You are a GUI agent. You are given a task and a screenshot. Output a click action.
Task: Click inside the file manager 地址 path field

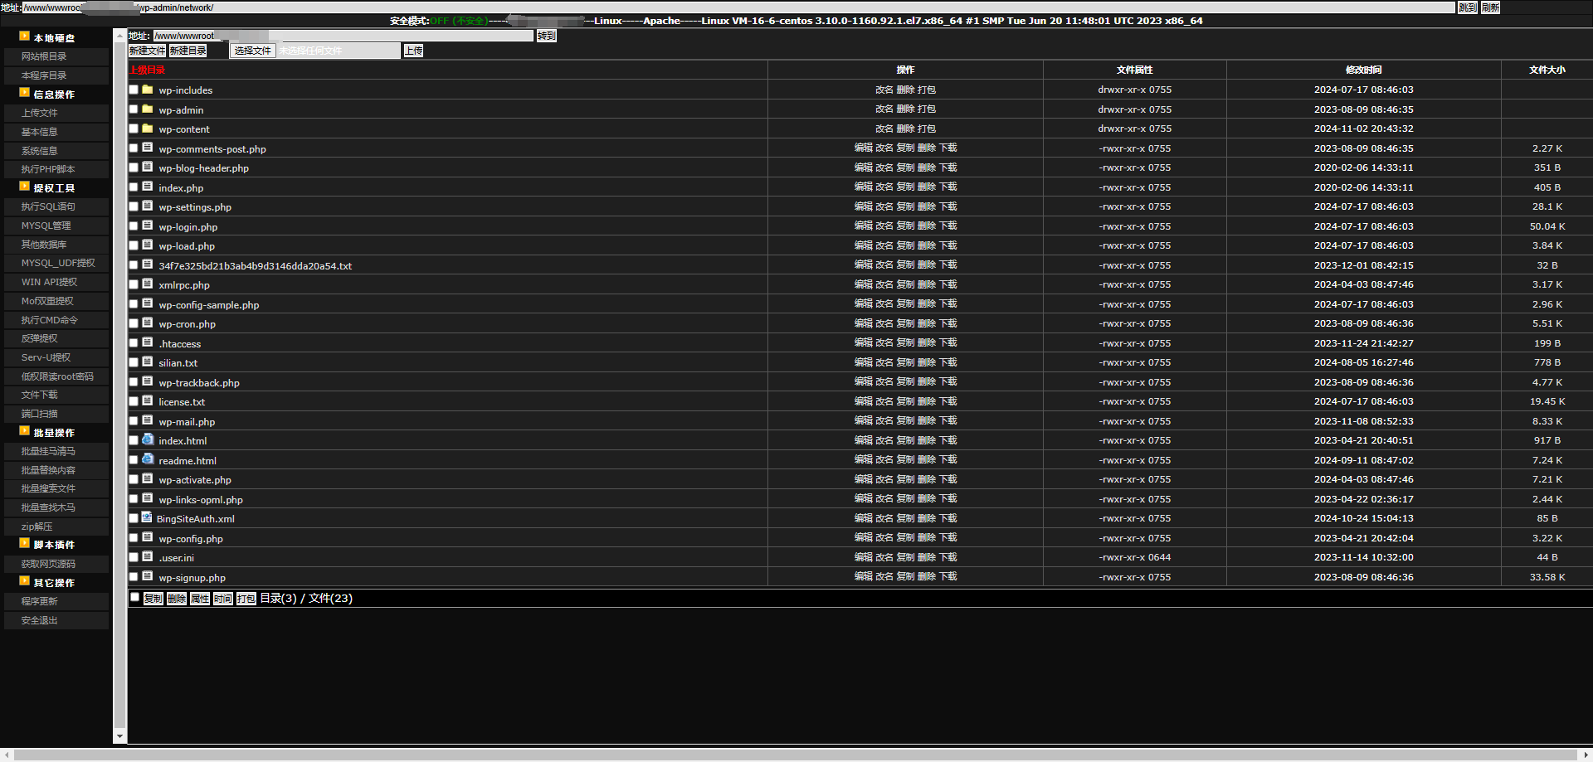tap(343, 36)
